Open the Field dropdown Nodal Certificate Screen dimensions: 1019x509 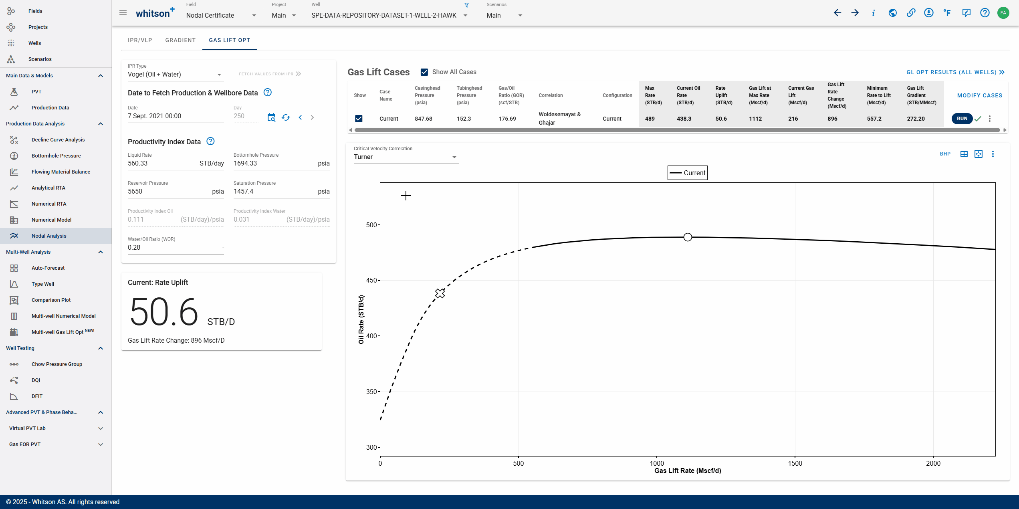click(221, 15)
